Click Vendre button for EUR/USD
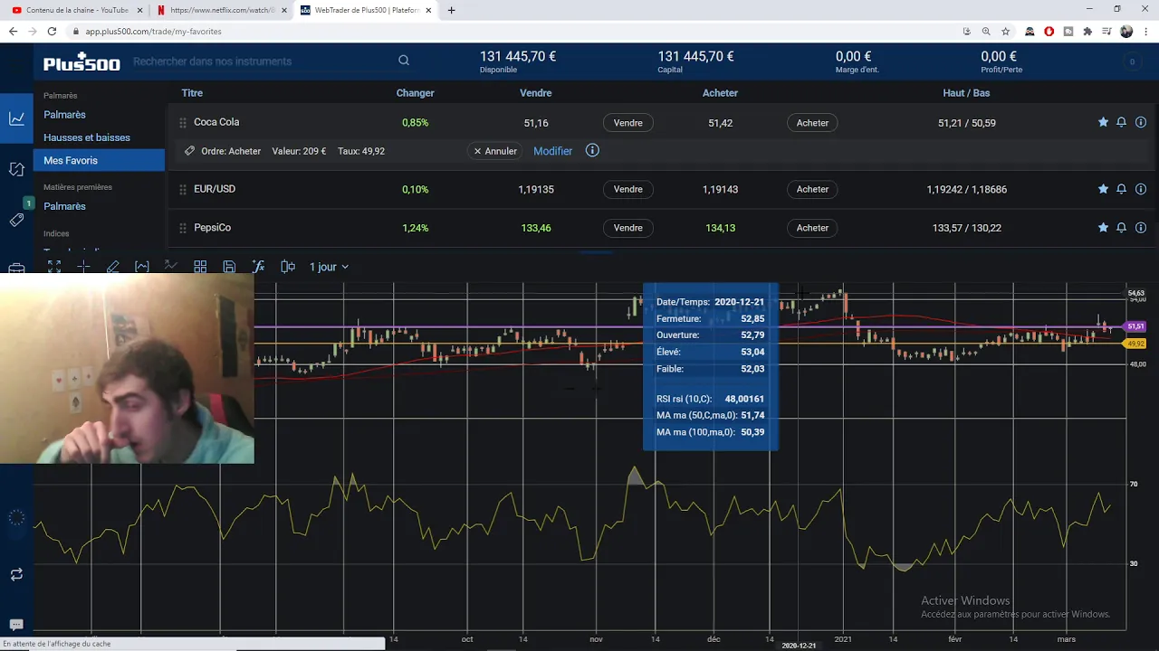 628,189
